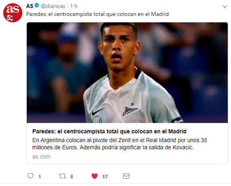Click the blue verified badge icon

coord(37,6)
